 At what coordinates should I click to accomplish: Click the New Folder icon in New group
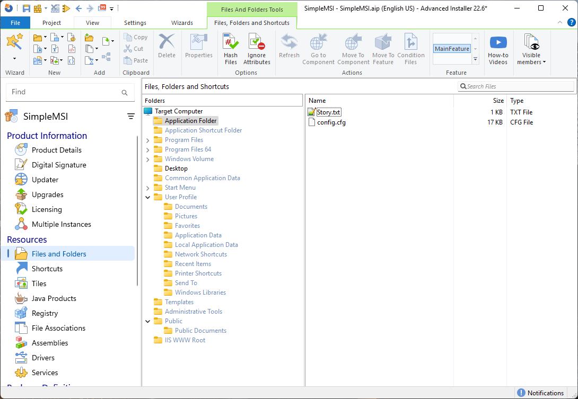tap(37, 37)
